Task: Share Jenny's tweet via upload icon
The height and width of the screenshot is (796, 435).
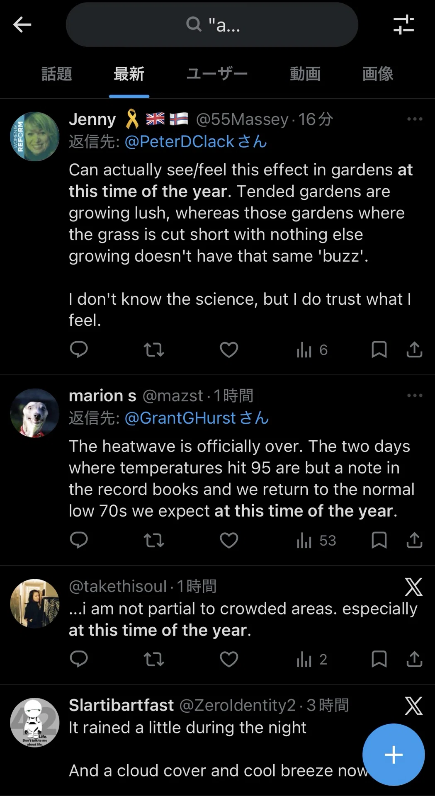Action: 414,350
